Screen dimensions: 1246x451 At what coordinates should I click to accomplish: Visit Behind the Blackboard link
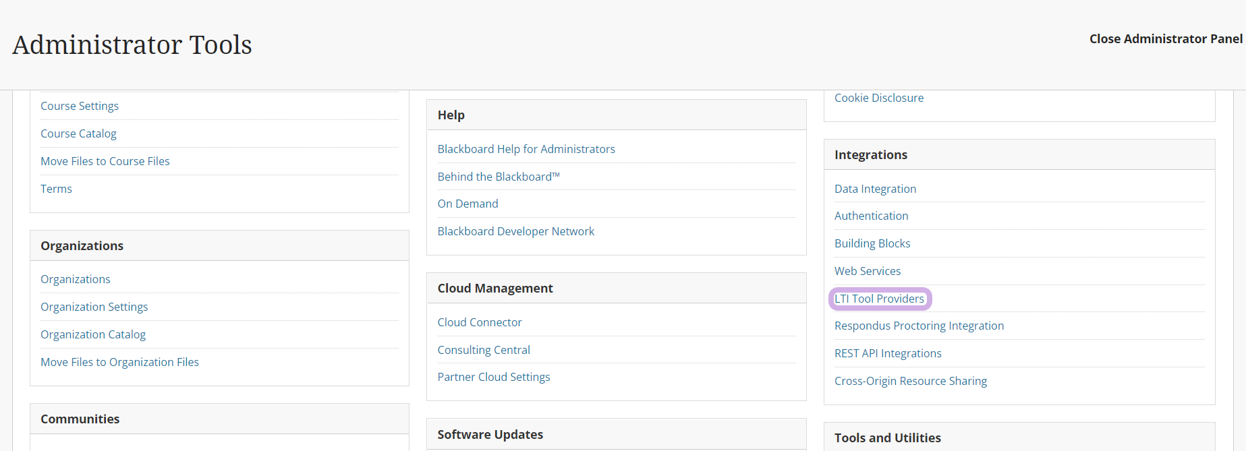(499, 177)
